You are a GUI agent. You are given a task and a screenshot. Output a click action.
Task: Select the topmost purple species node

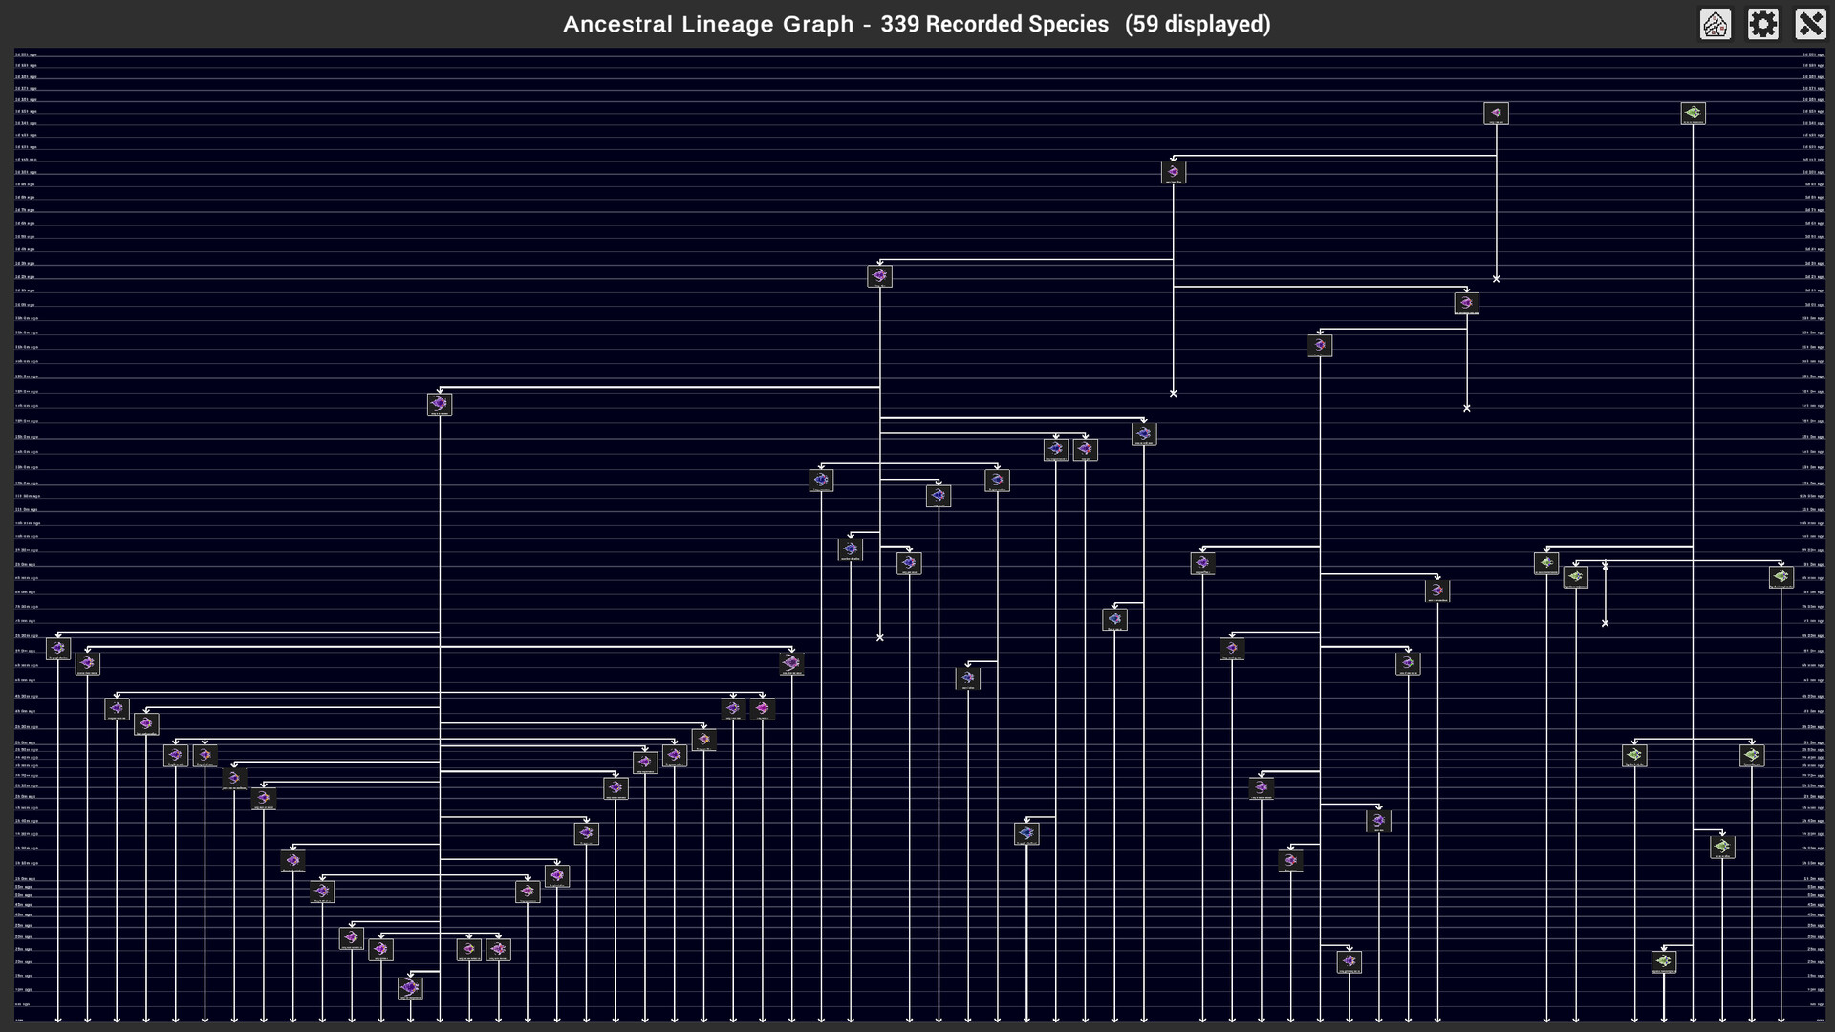(x=1498, y=113)
